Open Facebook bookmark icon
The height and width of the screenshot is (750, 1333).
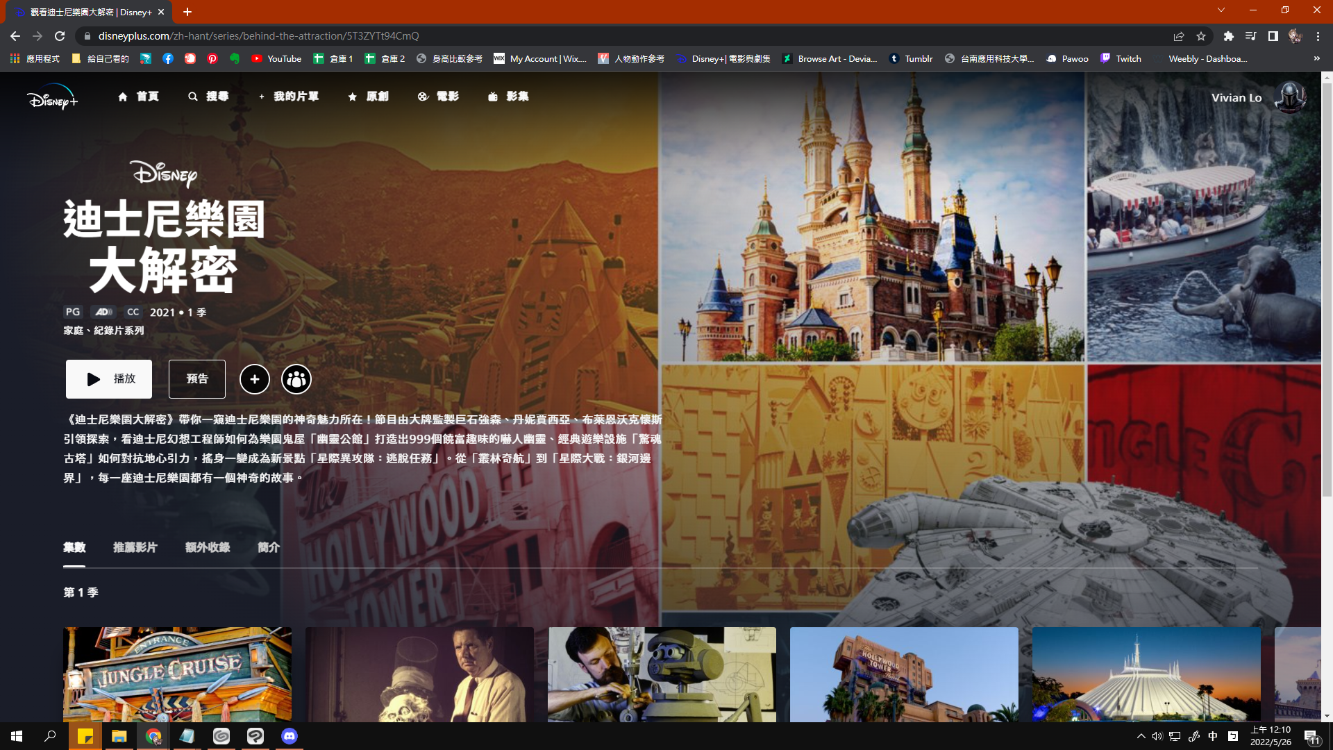point(168,59)
